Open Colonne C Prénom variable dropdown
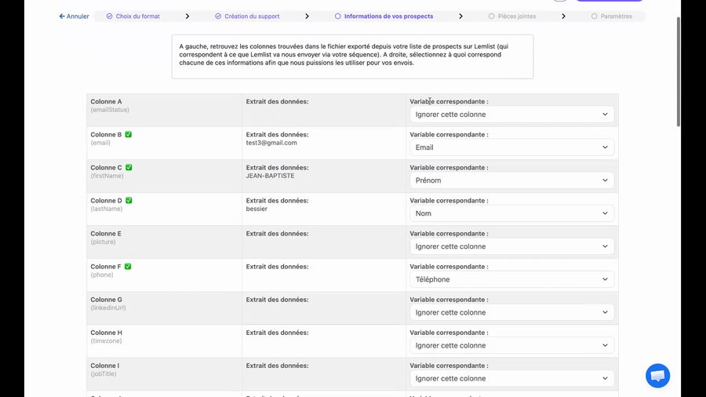 point(511,180)
